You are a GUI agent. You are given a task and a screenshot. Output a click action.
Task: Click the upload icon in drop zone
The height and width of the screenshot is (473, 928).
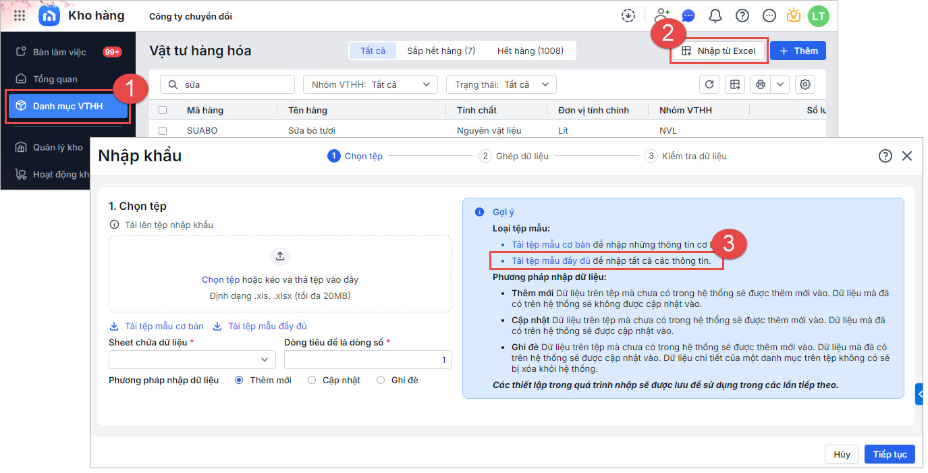280,256
